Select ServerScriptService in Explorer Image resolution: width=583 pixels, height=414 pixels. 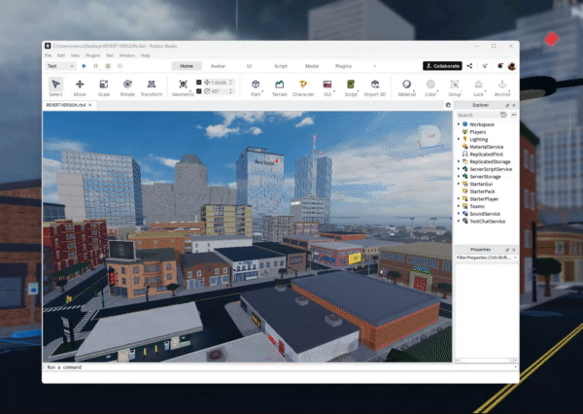(x=491, y=168)
